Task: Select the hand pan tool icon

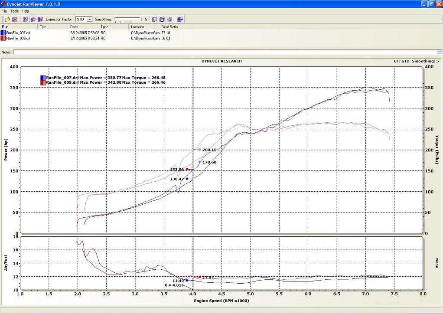Action: 162,20
